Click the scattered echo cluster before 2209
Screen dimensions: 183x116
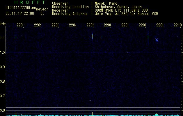(157, 40)
